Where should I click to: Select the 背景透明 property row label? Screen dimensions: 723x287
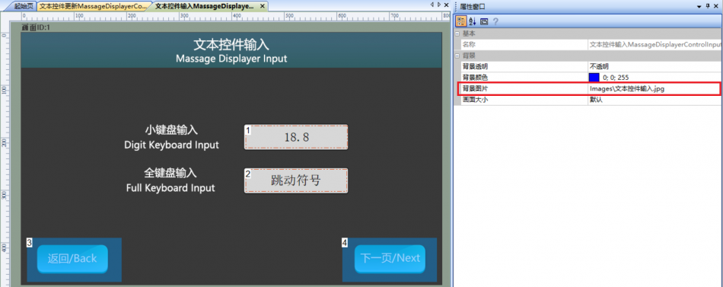476,66
